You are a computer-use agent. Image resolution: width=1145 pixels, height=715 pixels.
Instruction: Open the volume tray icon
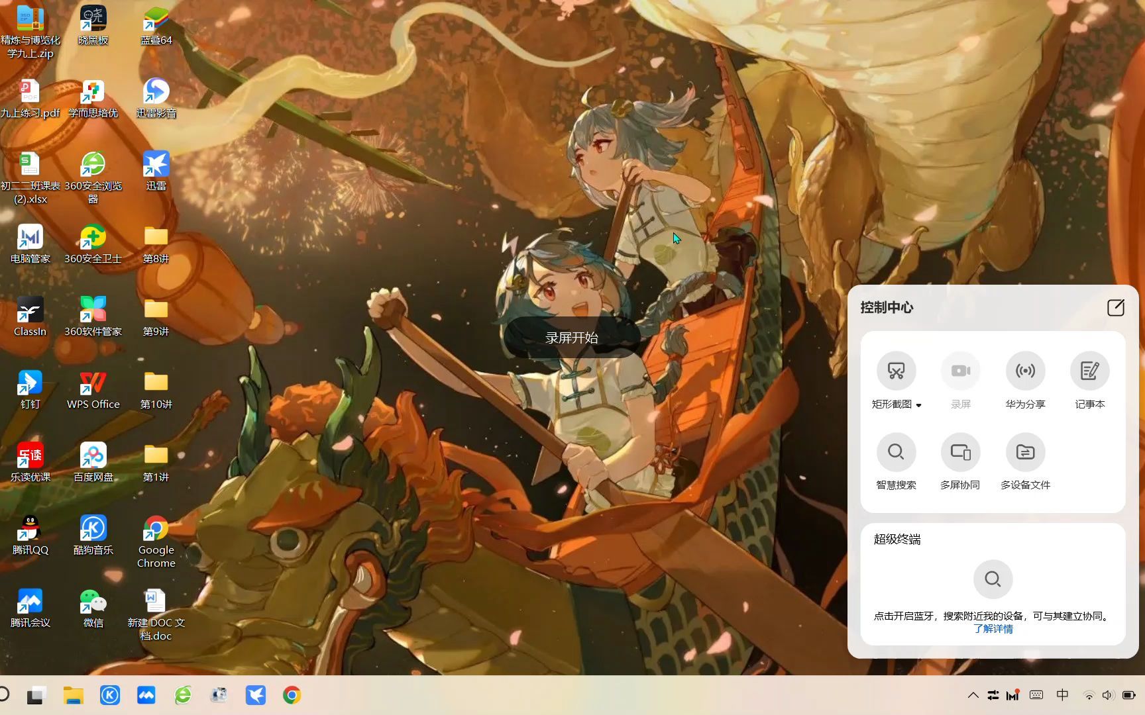click(x=1107, y=695)
